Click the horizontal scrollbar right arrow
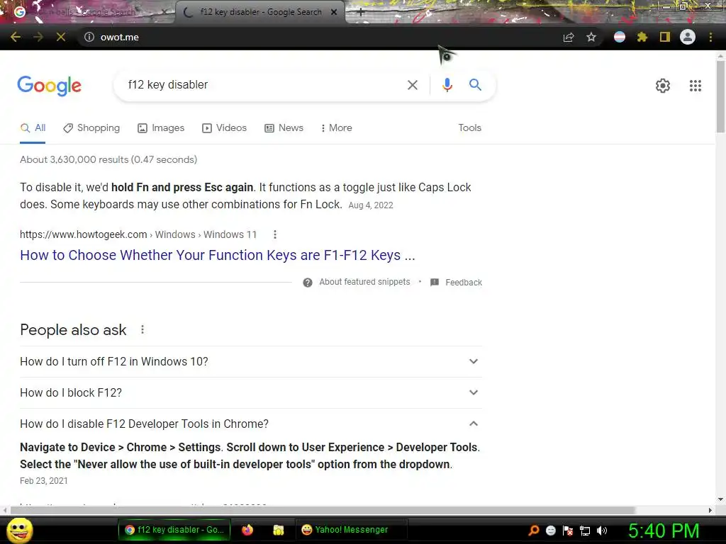The width and height of the screenshot is (726, 544). click(710, 510)
